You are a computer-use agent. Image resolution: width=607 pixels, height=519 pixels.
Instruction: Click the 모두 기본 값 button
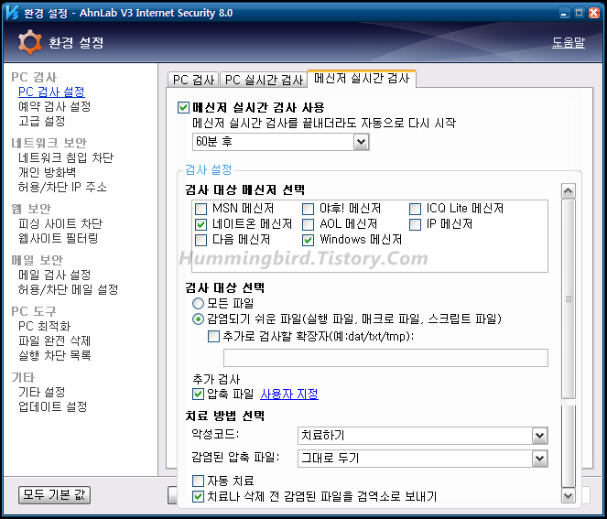coord(55,495)
